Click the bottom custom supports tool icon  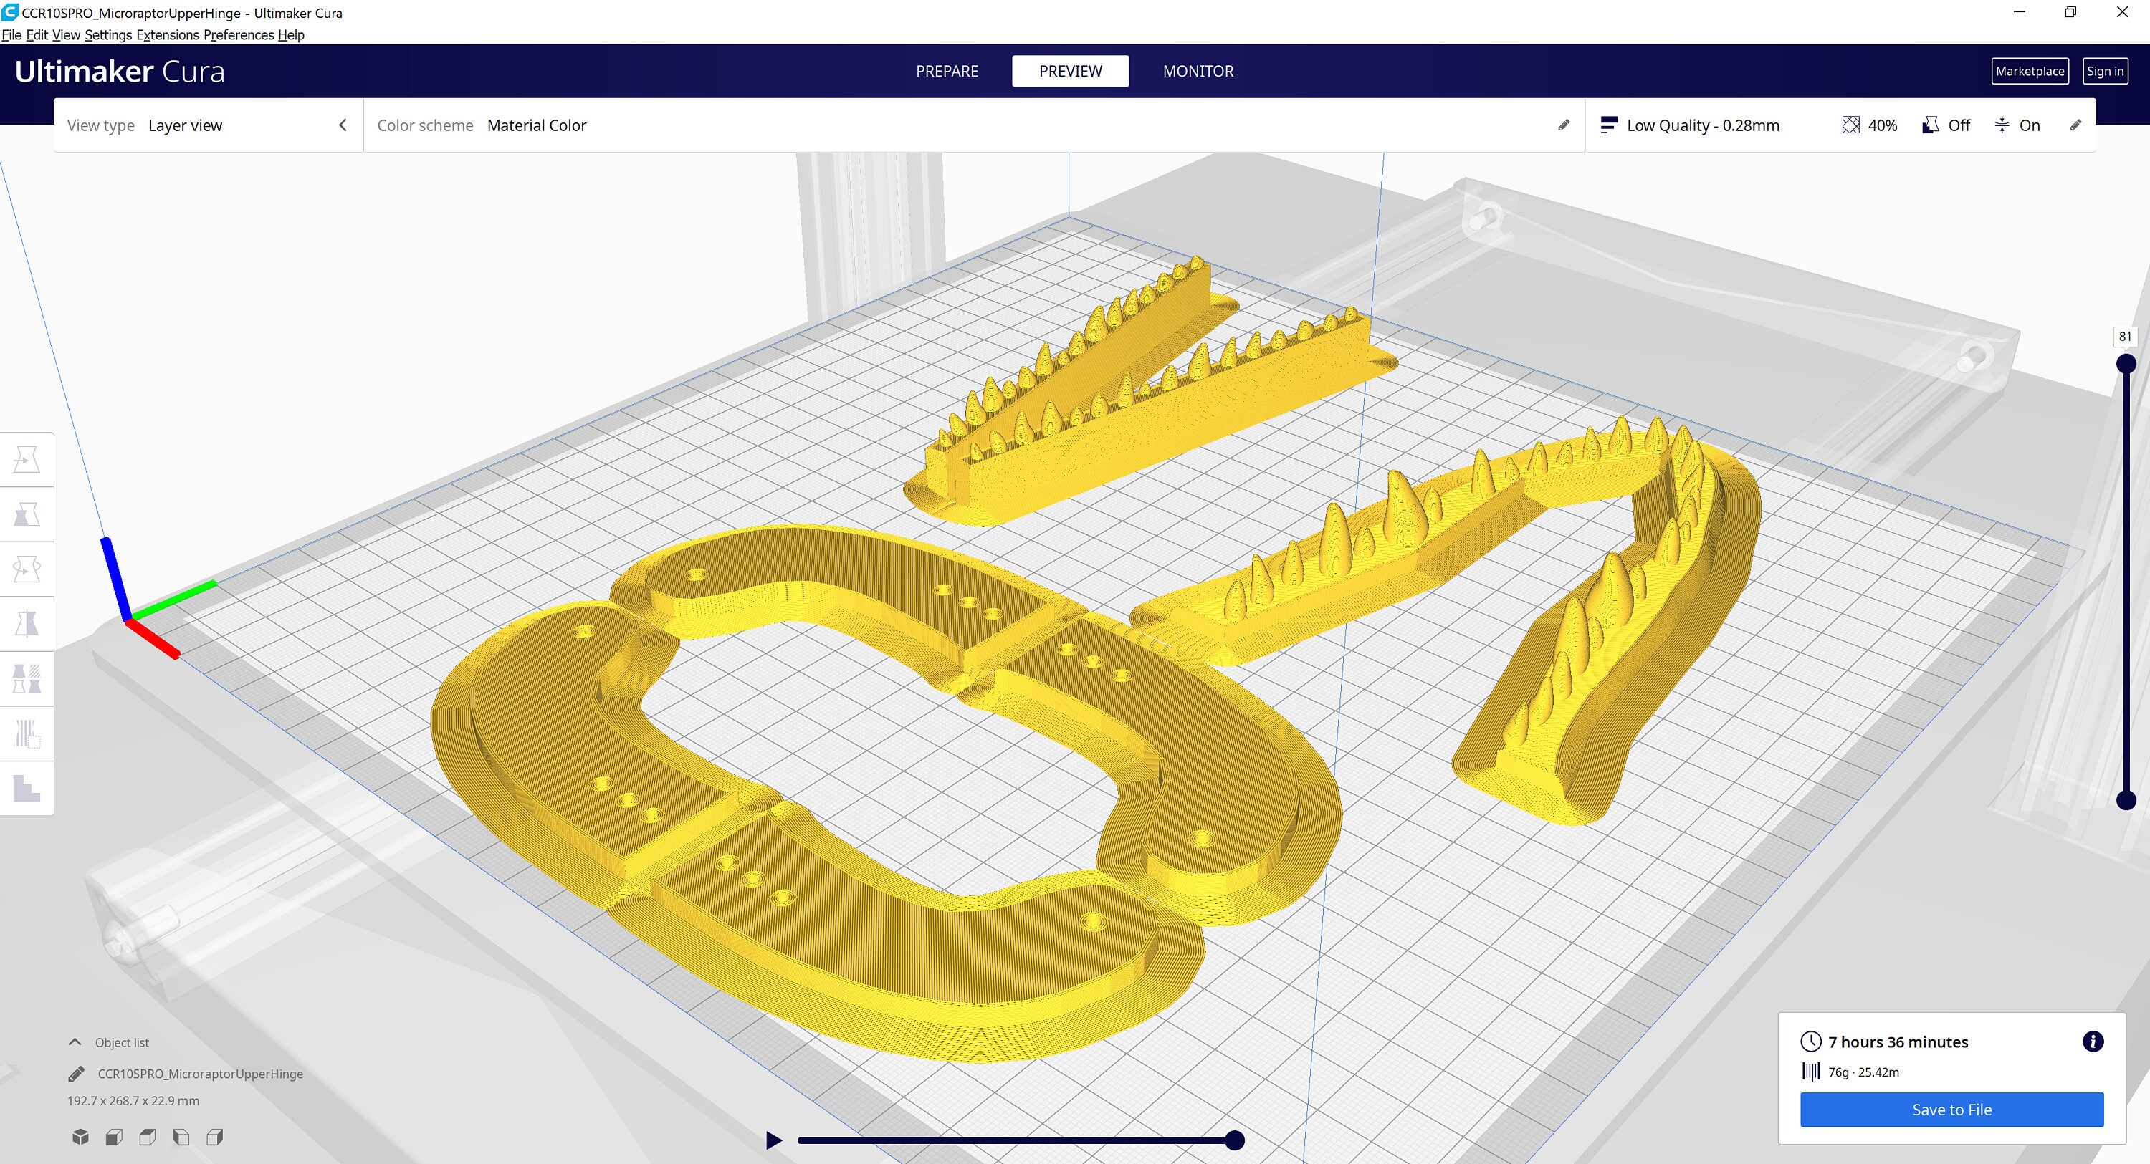pos(27,789)
